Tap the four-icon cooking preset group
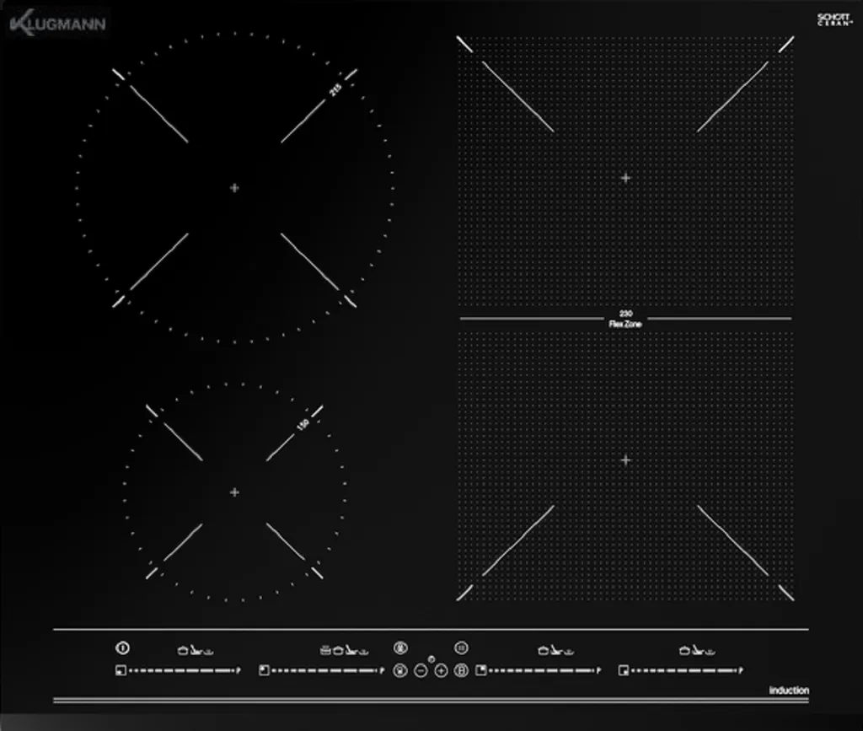 coord(343,650)
